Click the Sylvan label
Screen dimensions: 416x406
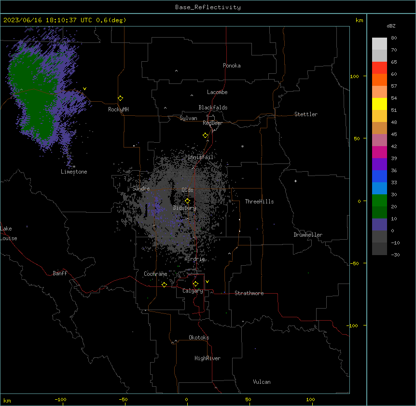188,118
